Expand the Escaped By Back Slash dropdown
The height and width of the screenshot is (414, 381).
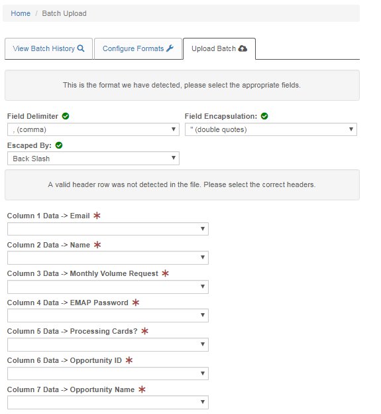[x=93, y=159]
